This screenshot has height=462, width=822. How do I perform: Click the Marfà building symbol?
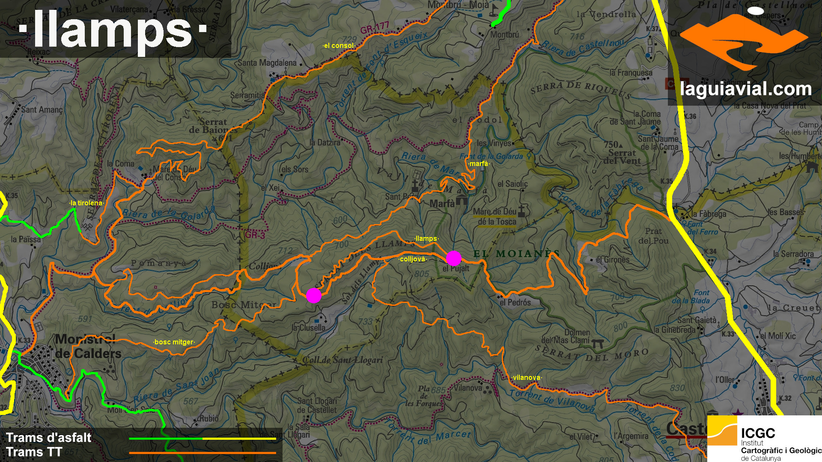[462, 199]
